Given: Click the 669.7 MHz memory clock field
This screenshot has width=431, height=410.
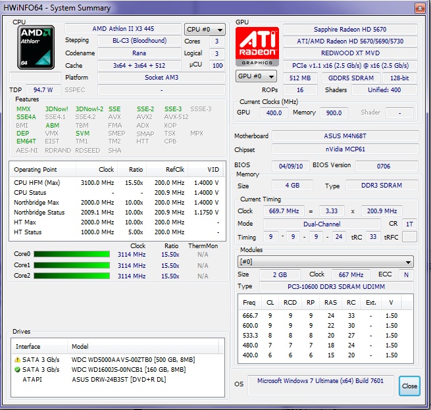Looking at the screenshot, I should tap(284, 211).
